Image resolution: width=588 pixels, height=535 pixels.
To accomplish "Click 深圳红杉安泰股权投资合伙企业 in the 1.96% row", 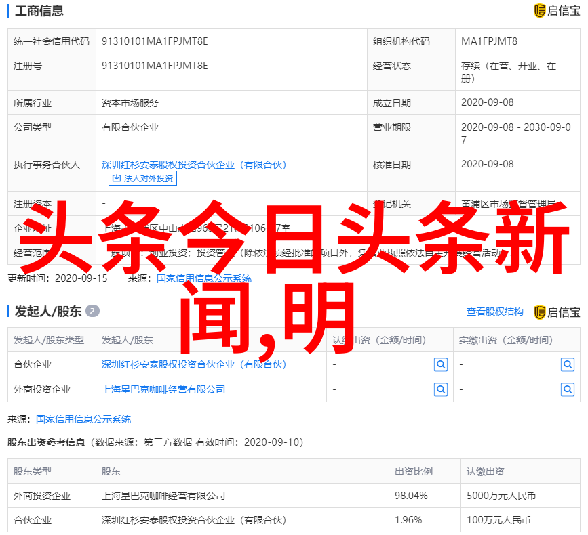I will (x=194, y=520).
